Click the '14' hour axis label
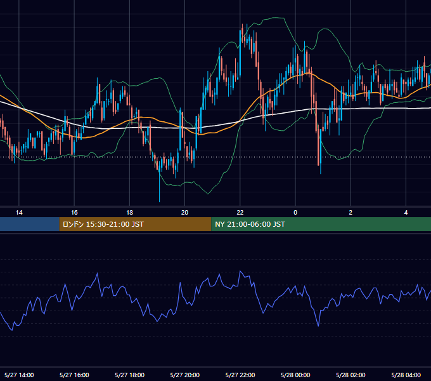The image size is (431, 381). click(x=19, y=213)
